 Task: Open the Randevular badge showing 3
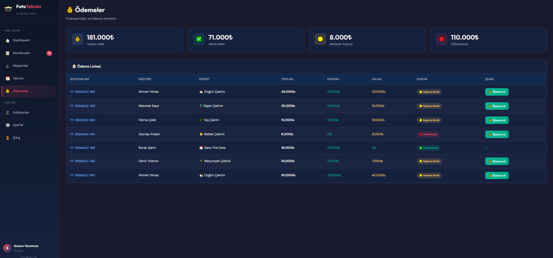[50, 53]
